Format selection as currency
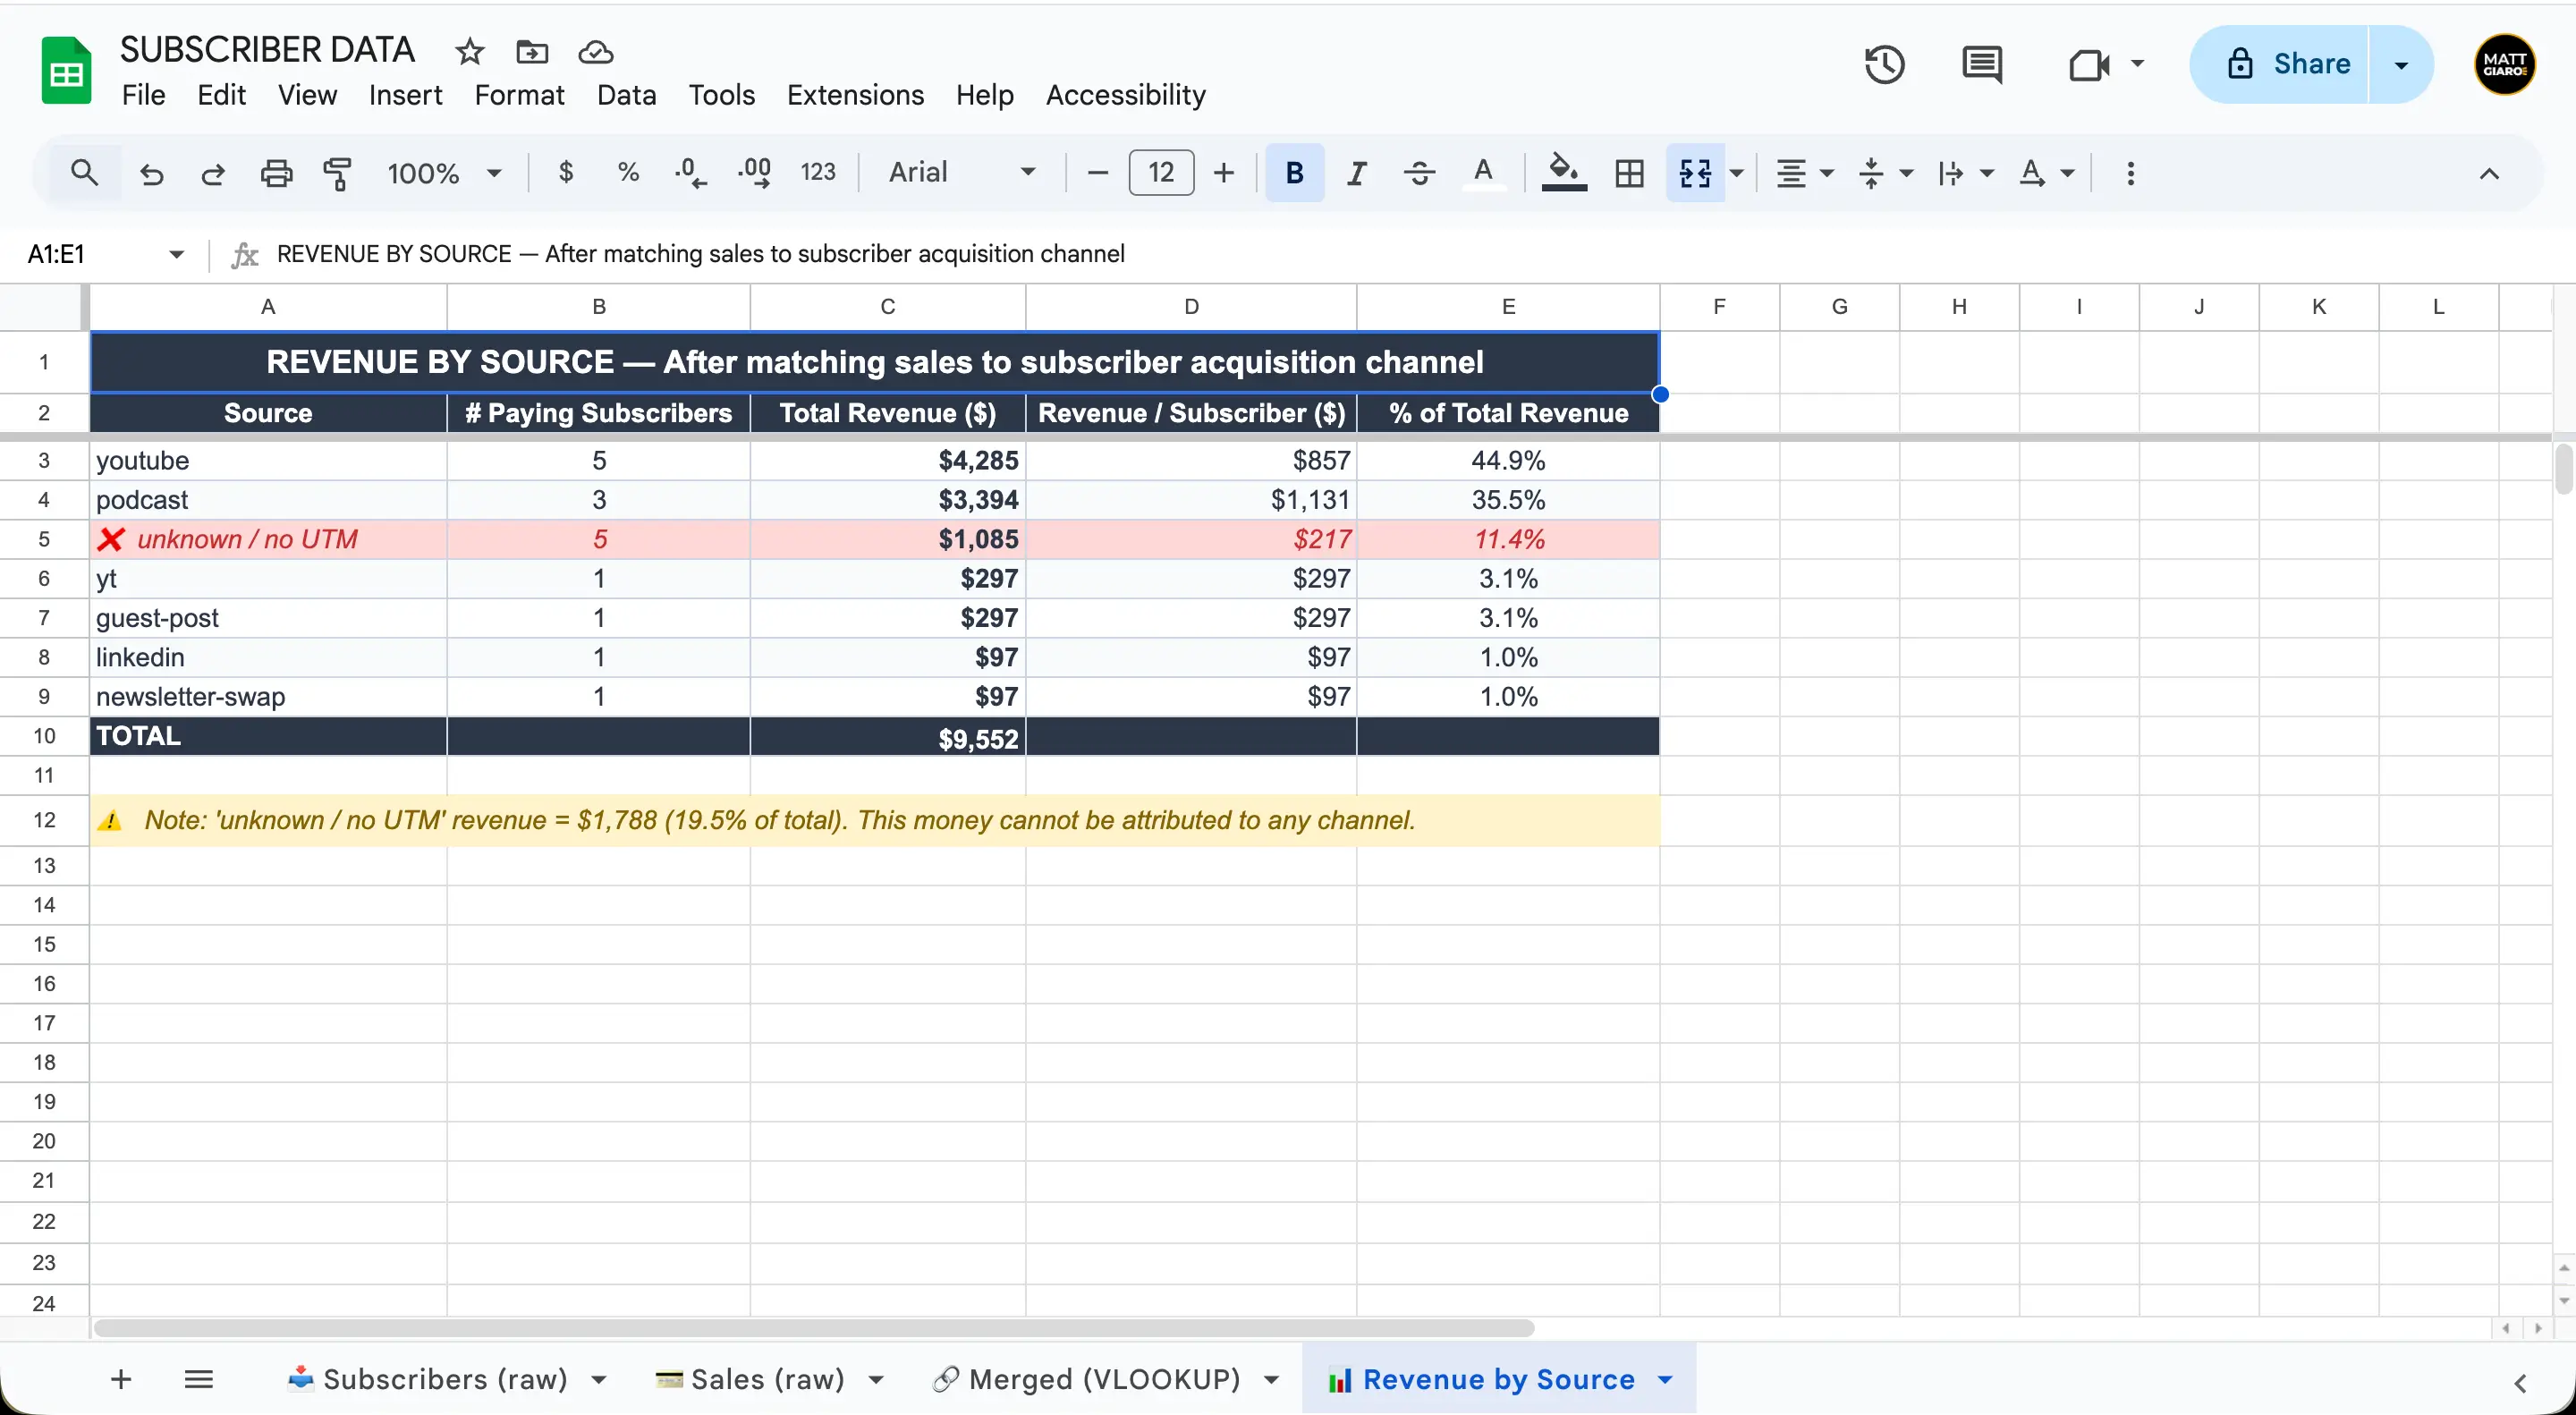2576x1415 pixels. click(x=567, y=172)
